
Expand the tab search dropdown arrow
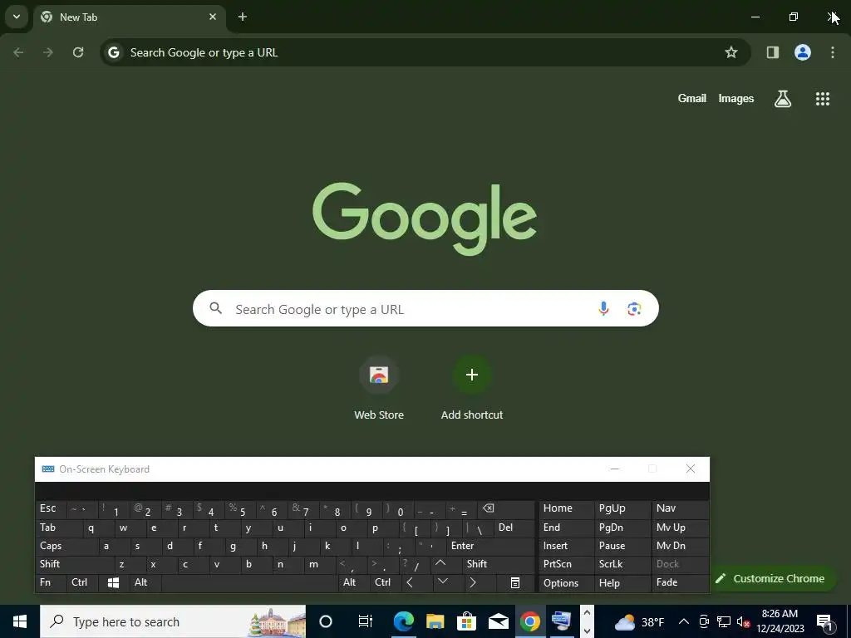pos(17,17)
